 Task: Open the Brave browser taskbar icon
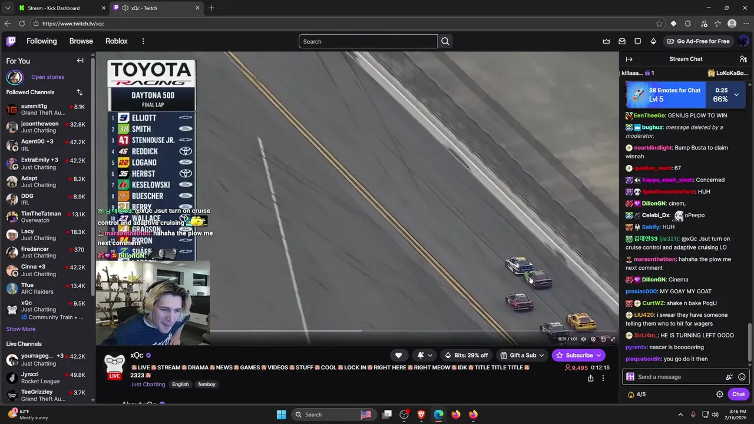pos(421,415)
